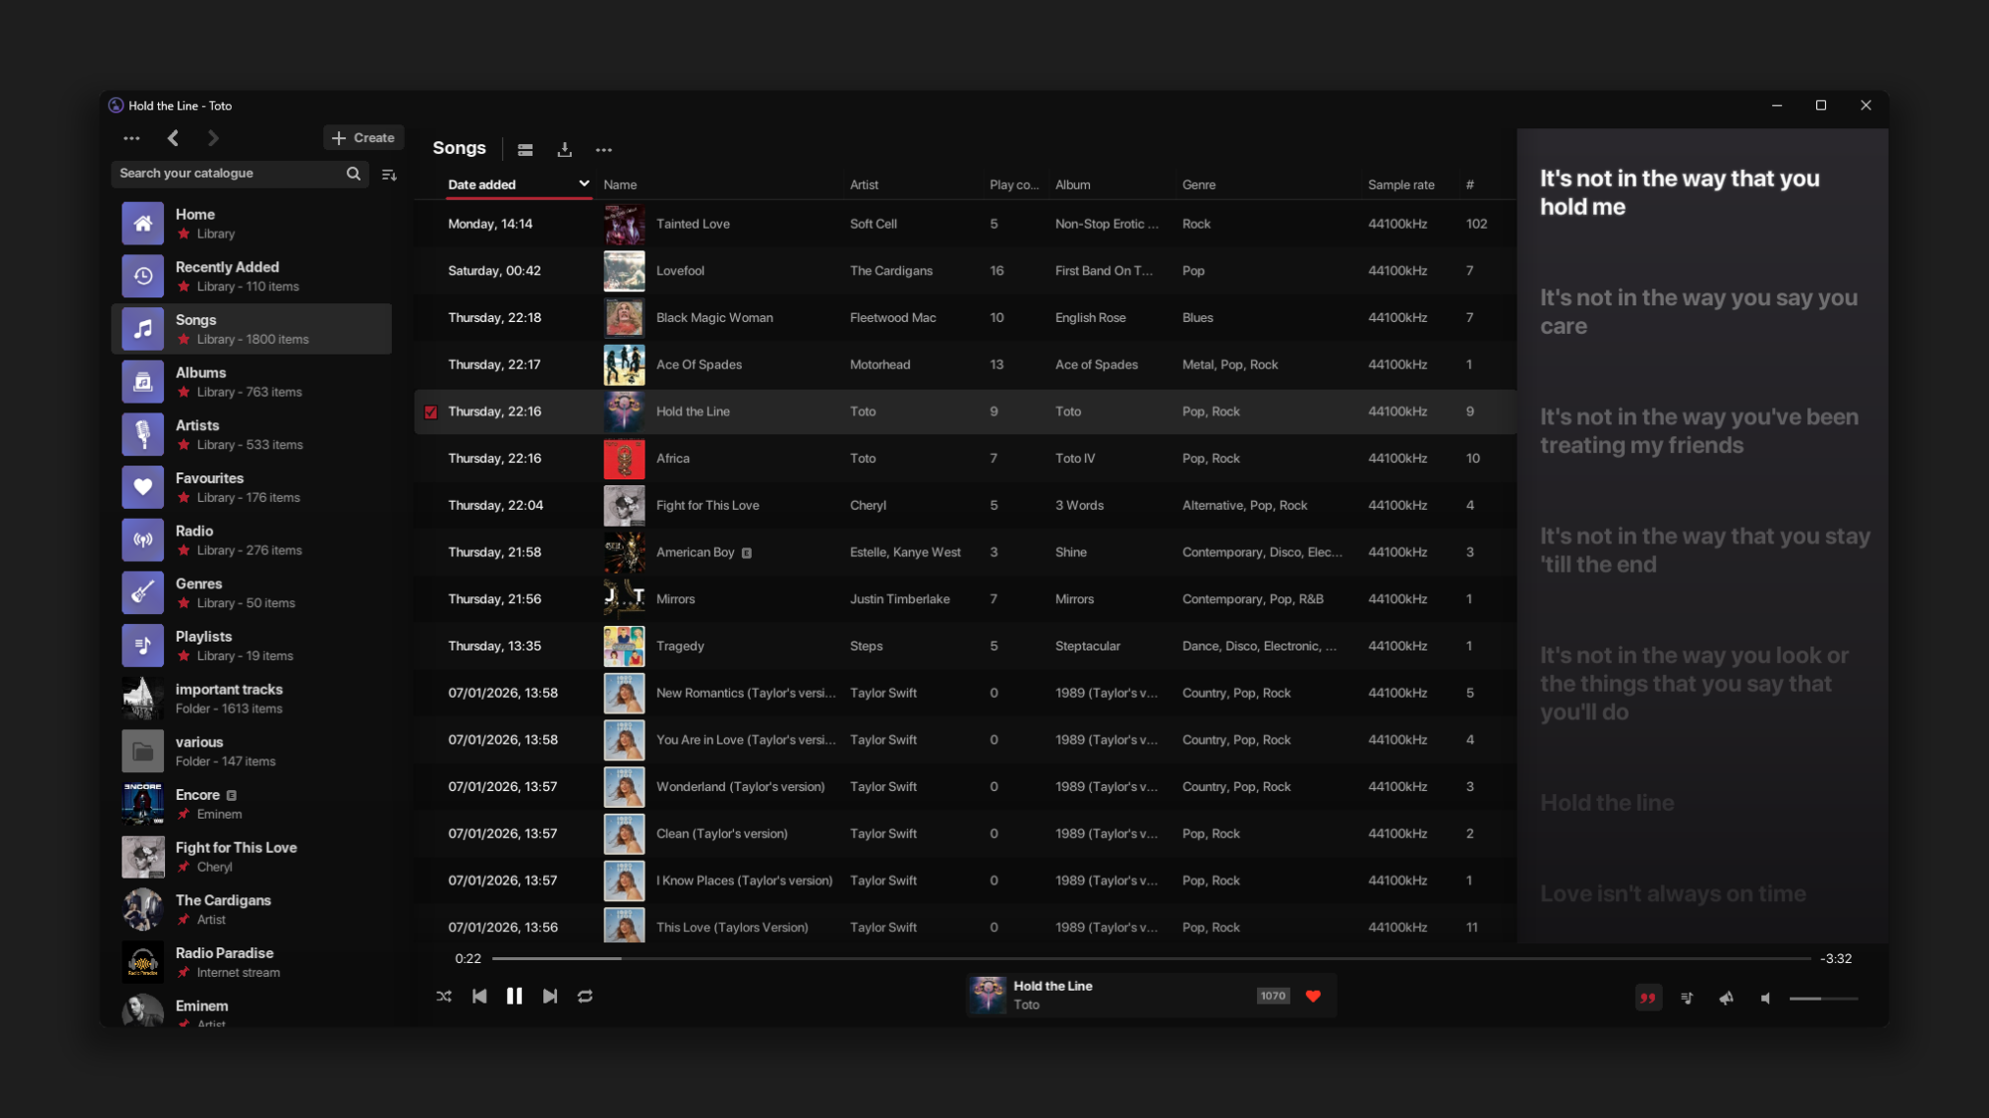
Task: Open Home in the sidebar
Action: tap(252, 224)
